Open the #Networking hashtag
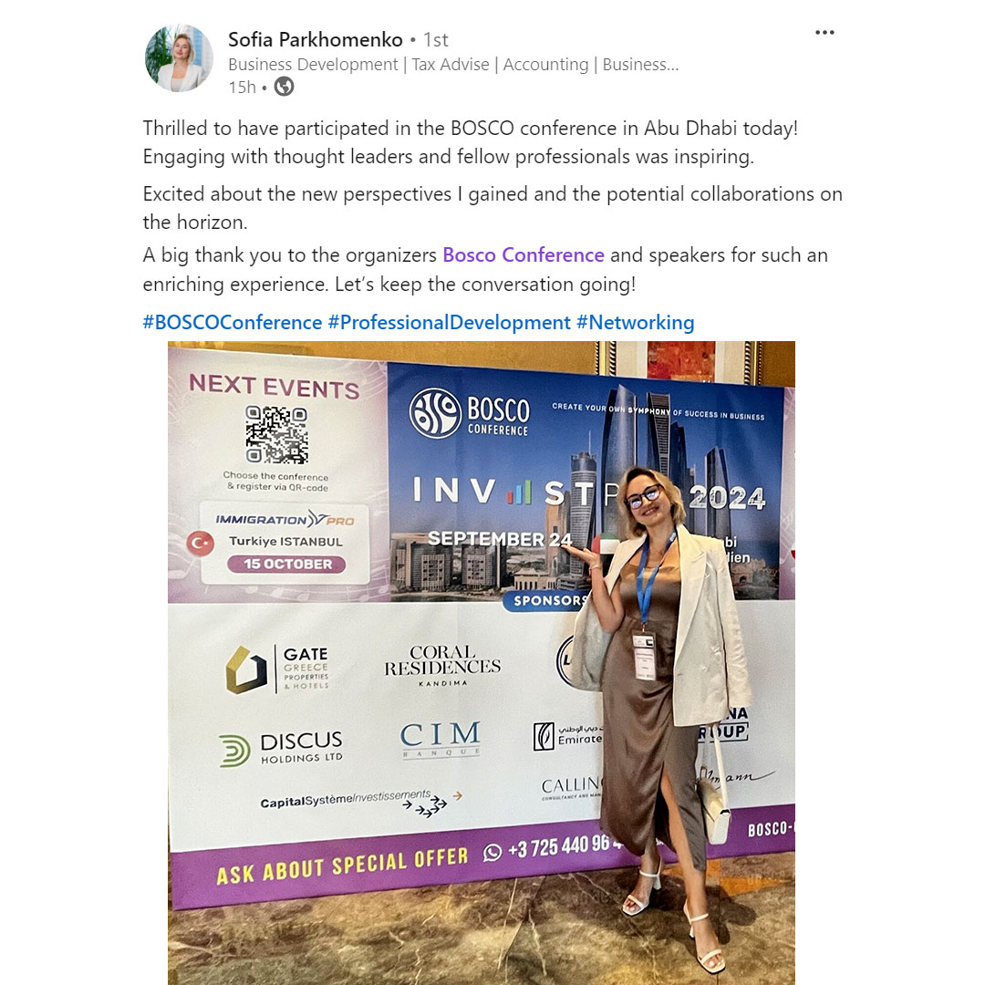Viewport: 985px width, 985px height. [x=635, y=322]
